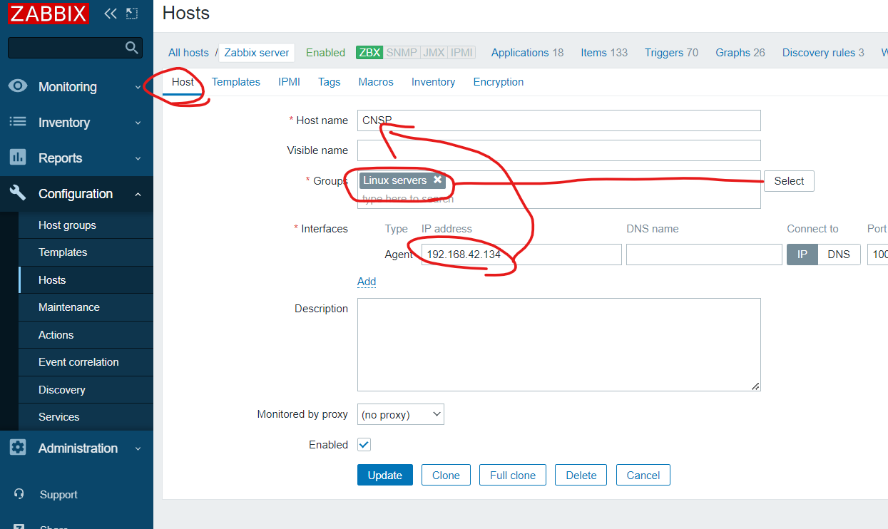The height and width of the screenshot is (529, 888).
Task: Click the Administration gear icon
Action: point(18,448)
